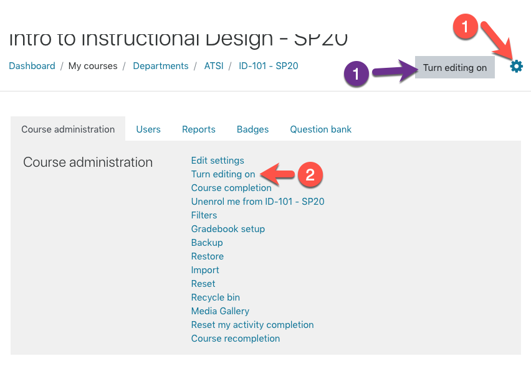Open the Departments breadcrumb link

161,65
